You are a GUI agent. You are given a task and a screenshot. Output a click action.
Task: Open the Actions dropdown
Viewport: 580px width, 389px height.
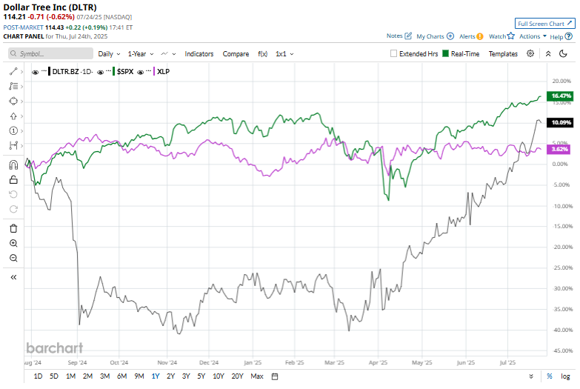pos(533,36)
